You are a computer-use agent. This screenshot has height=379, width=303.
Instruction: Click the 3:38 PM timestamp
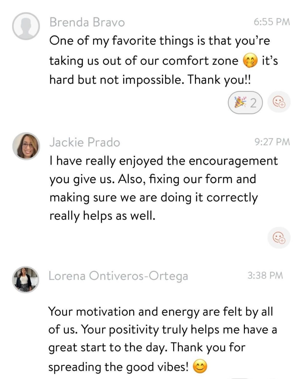265,275
